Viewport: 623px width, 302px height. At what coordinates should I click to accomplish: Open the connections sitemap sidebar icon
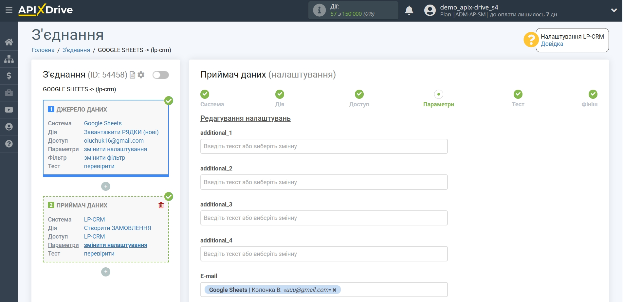(9, 59)
